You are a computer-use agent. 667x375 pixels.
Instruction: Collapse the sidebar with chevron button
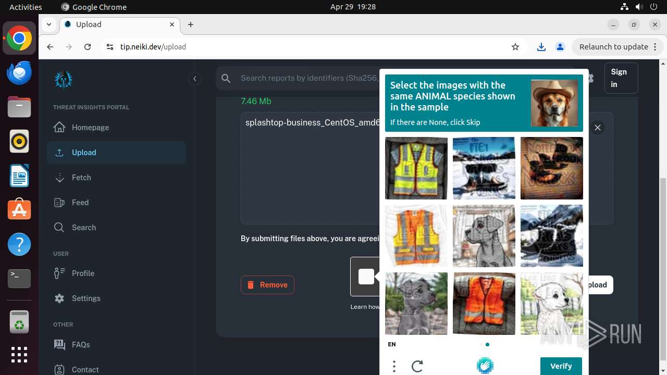[x=194, y=79]
